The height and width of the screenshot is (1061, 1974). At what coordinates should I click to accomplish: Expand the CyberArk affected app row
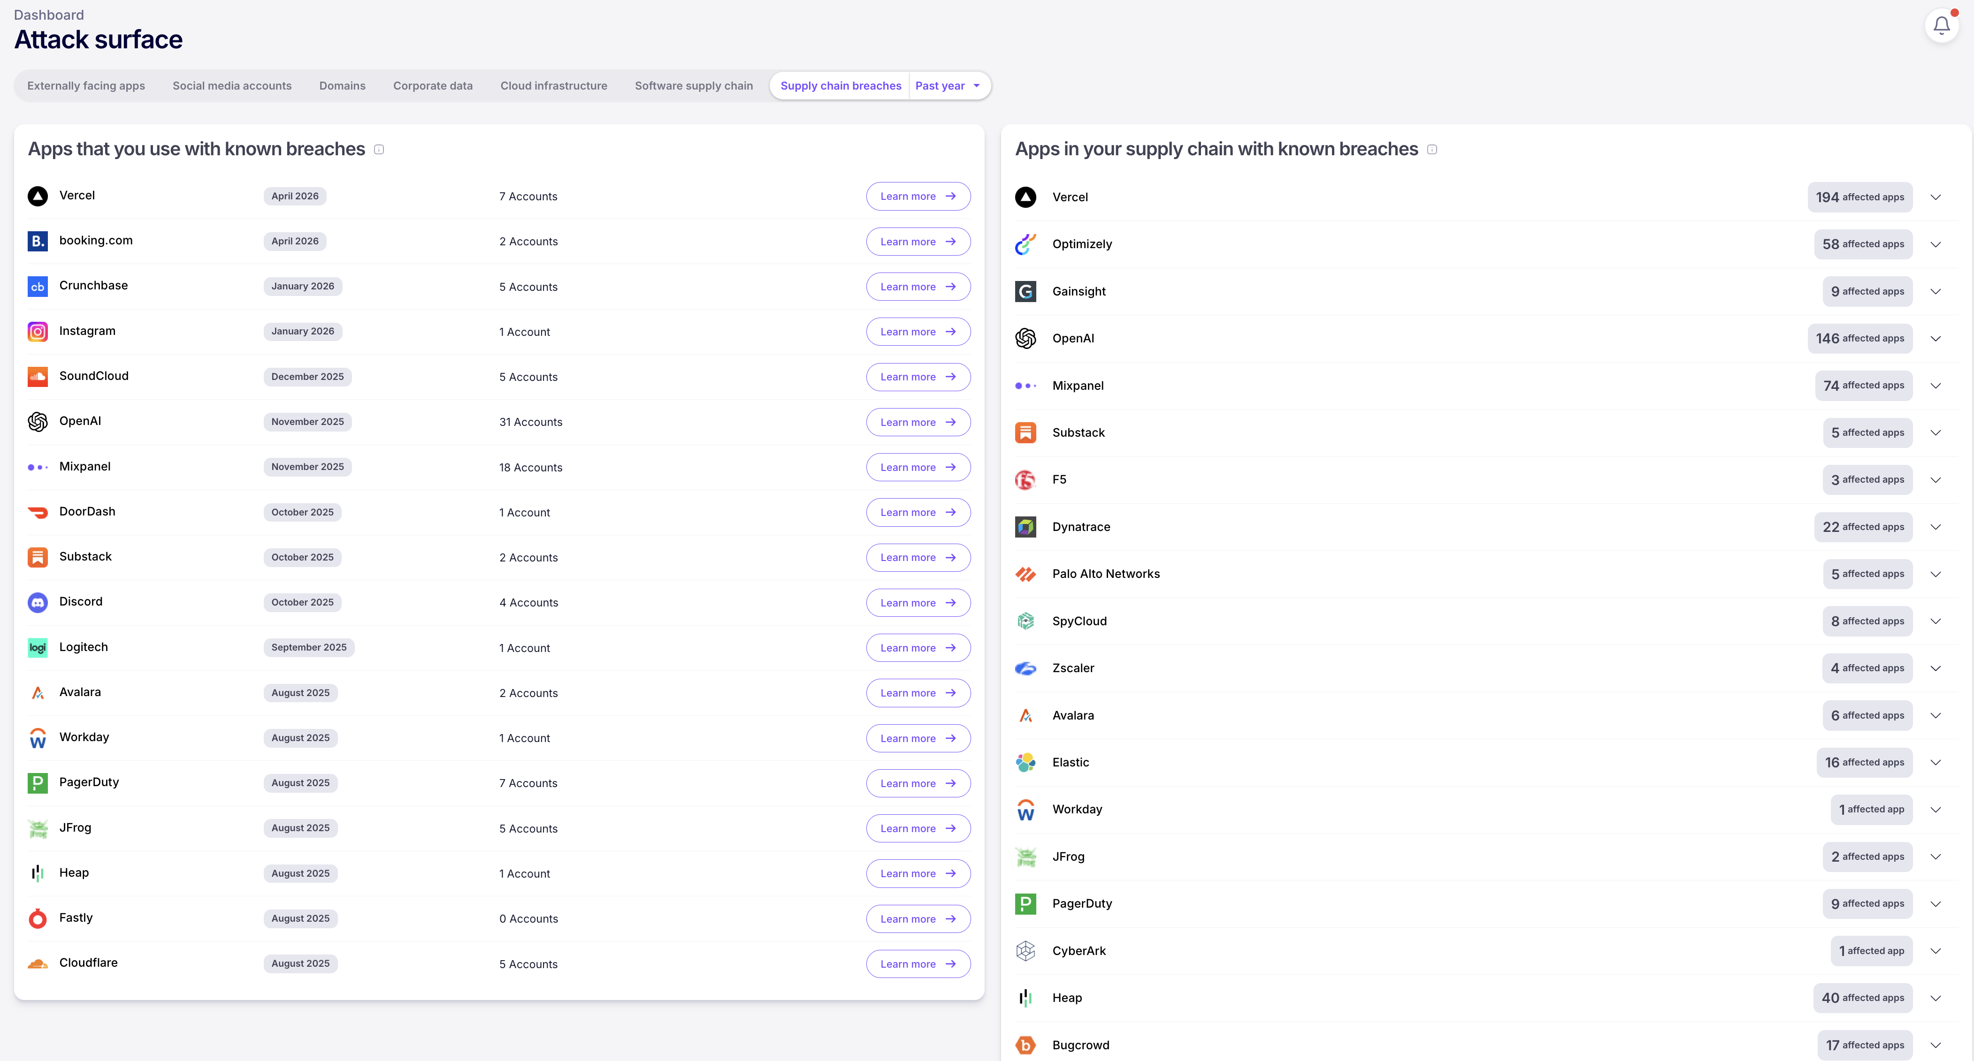coord(1936,951)
